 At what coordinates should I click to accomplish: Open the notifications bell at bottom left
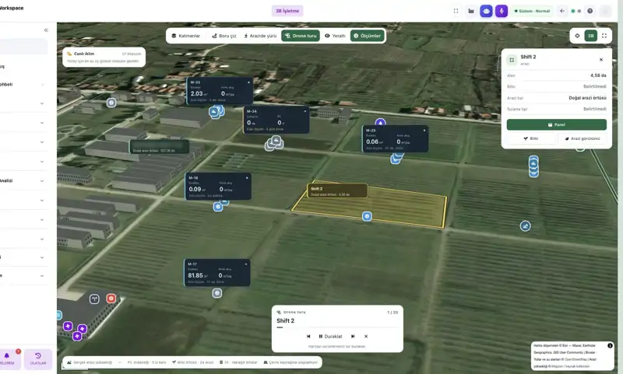(7, 356)
